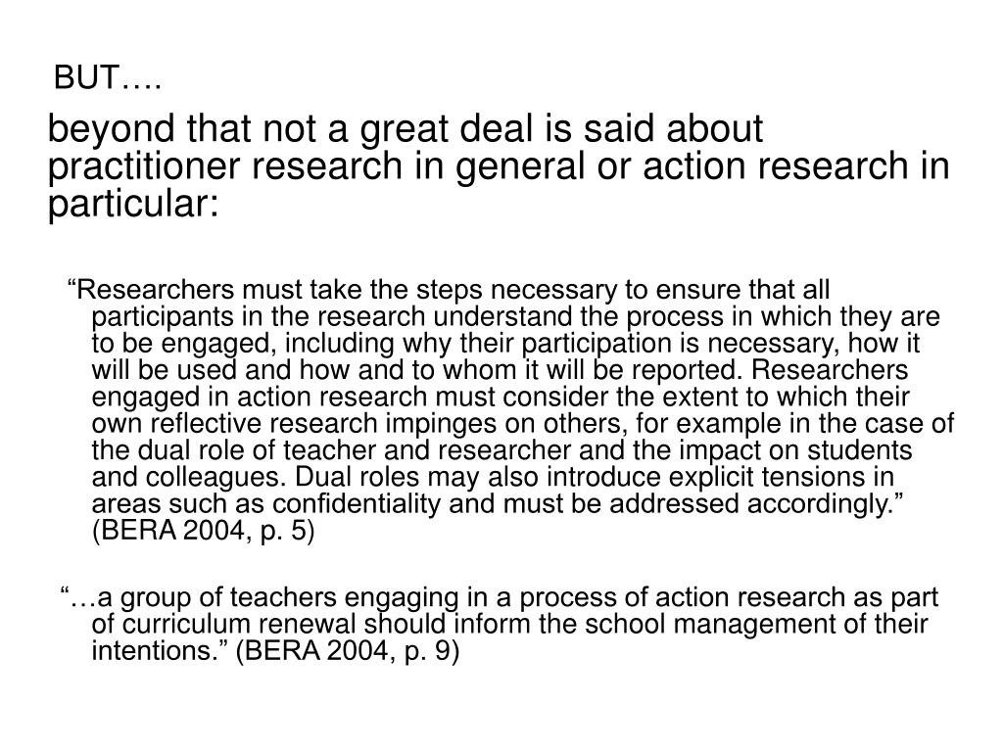Click the word 'intentions.' in last quote
1003x752 pixels.
(160, 651)
